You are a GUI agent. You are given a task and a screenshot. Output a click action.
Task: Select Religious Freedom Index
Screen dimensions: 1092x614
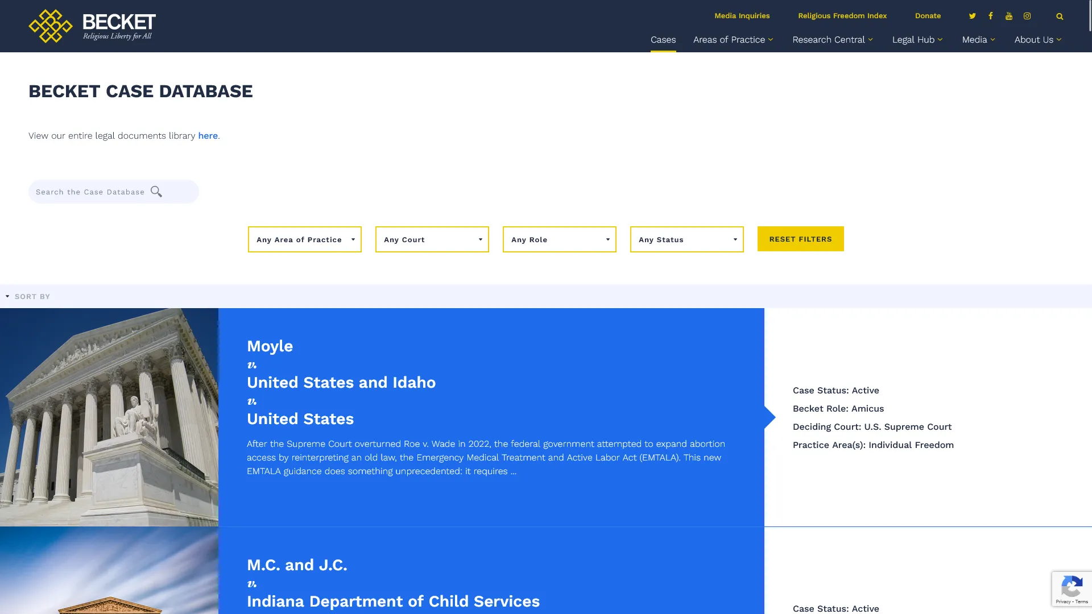point(842,15)
